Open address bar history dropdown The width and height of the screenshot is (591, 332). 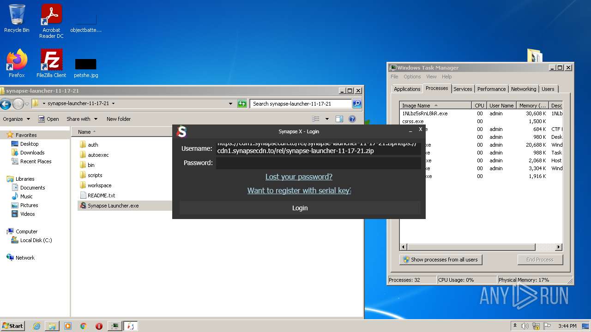pos(231,104)
